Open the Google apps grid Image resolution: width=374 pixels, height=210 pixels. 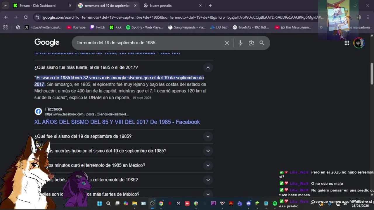pos(347,43)
